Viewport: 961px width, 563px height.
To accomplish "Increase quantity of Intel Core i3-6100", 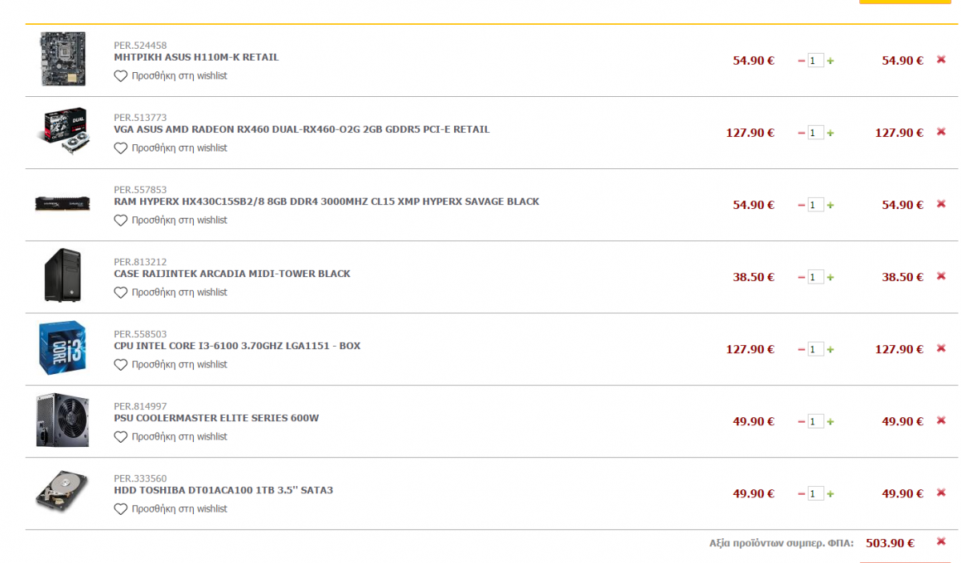I will pos(830,349).
